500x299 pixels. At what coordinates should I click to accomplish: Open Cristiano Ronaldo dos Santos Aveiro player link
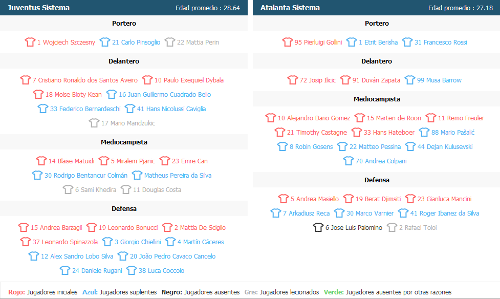[x=85, y=80]
